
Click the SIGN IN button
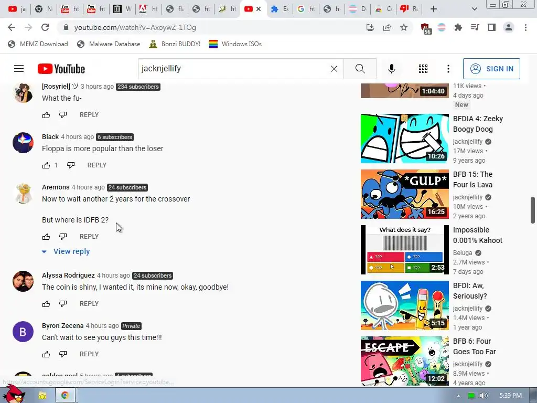click(x=491, y=69)
